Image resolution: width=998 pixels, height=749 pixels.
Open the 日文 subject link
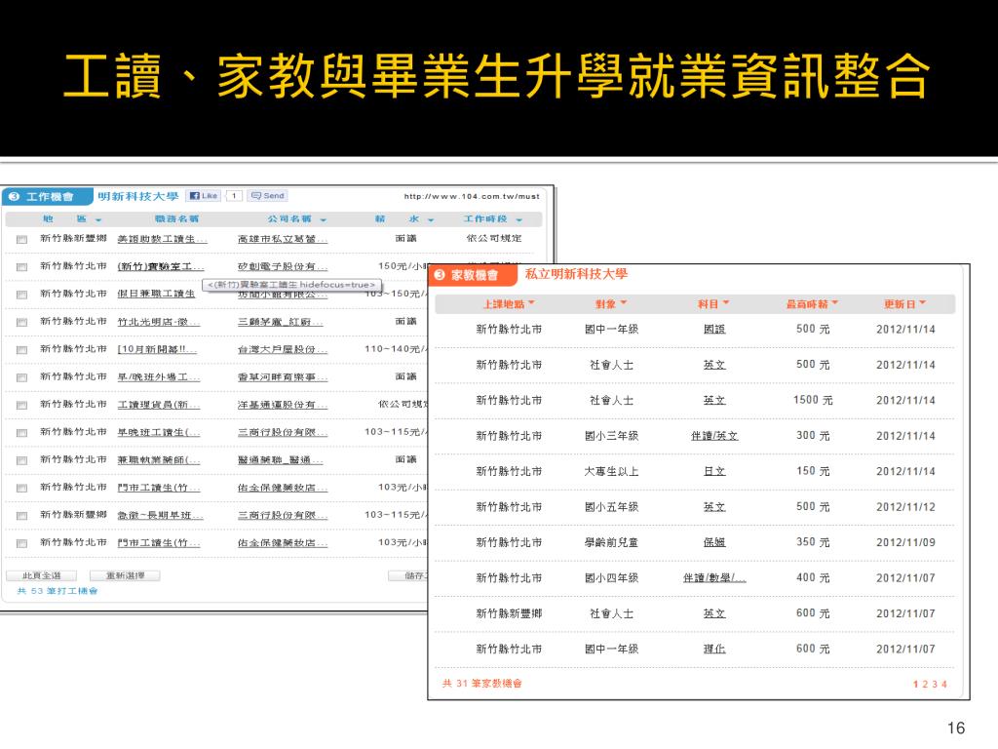[714, 472]
